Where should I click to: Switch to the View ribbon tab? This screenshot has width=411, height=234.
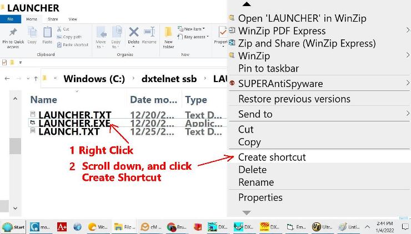(x=73, y=19)
